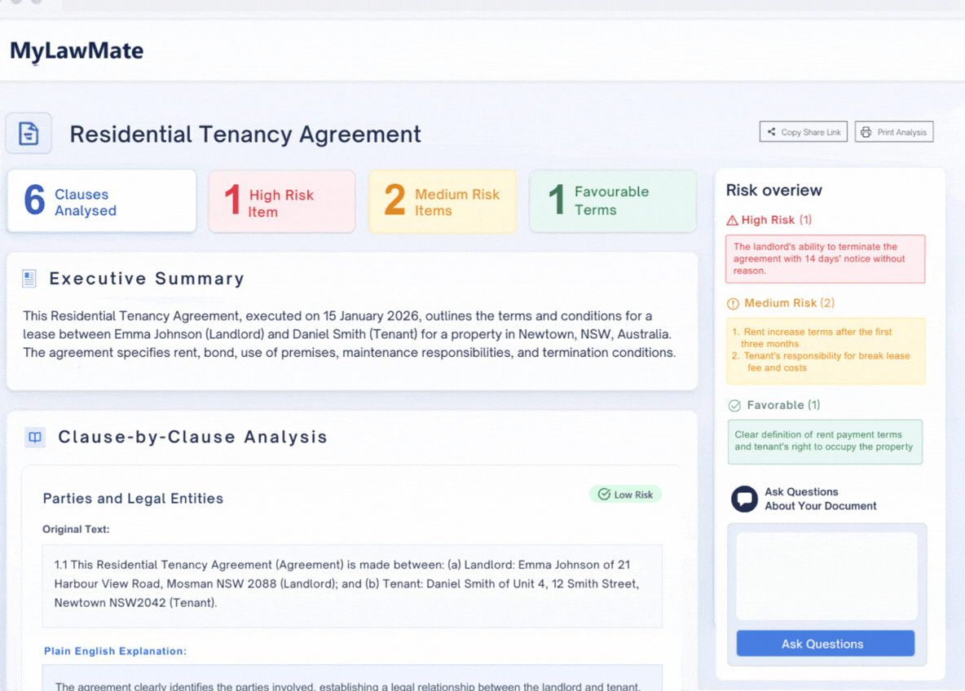Click the Print Analysis button
Screen dimensions: 965x691
pyautogui.click(x=893, y=132)
